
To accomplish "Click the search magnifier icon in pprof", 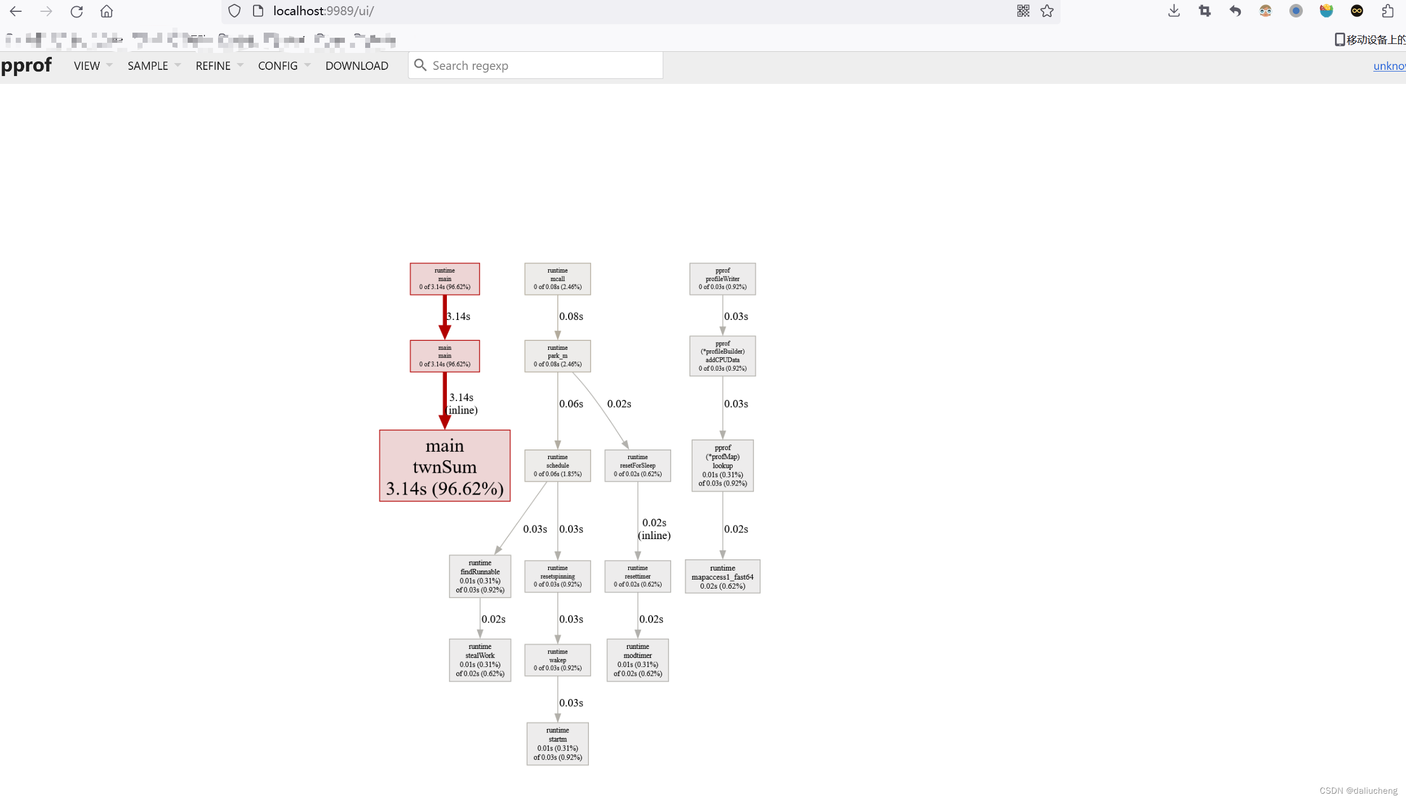I will [420, 65].
